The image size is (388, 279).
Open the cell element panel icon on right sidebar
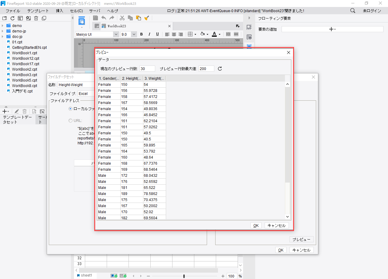coord(249,27)
